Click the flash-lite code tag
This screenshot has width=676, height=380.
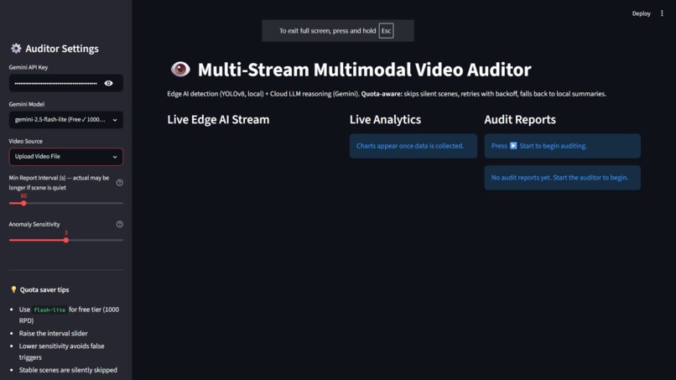point(49,310)
